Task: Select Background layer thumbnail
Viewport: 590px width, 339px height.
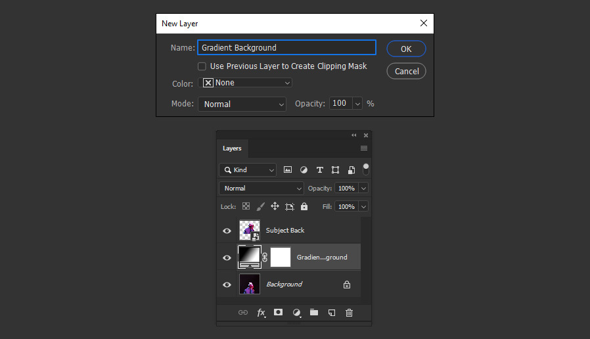Action: [x=250, y=284]
